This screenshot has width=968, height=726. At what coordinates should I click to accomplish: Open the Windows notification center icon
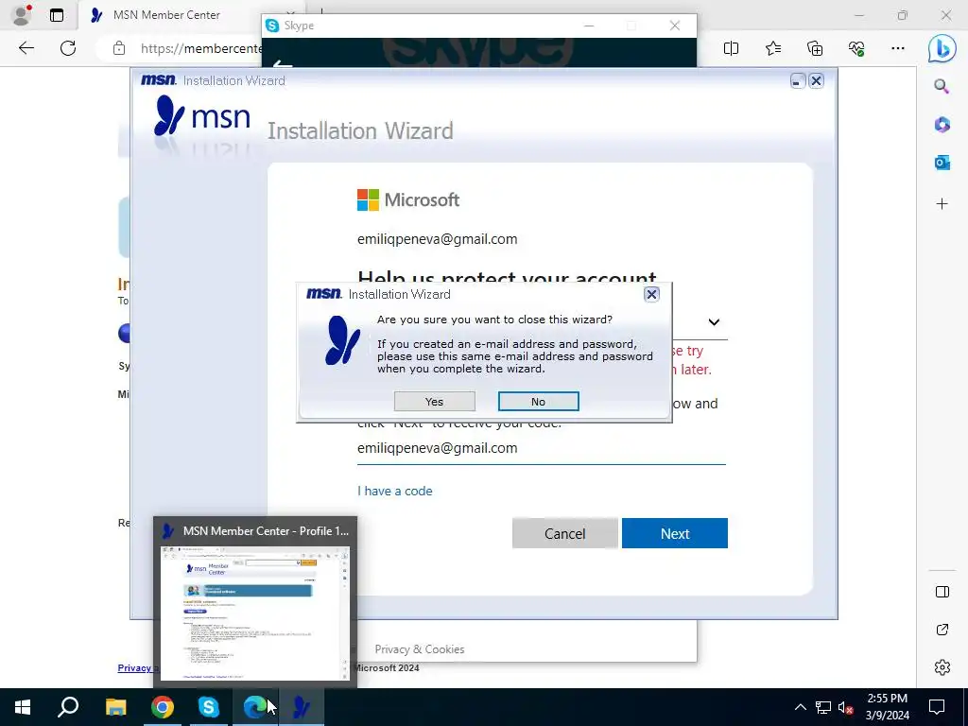pos(937,707)
